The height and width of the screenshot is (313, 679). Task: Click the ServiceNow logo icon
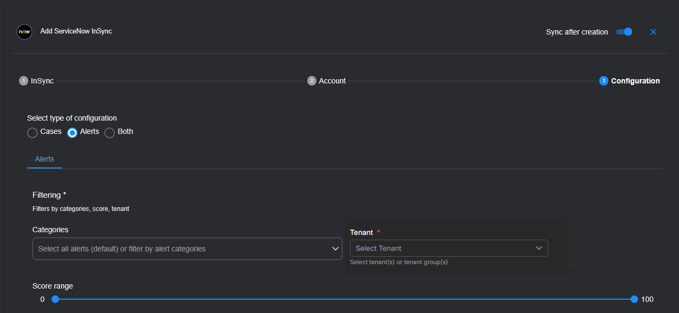(x=24, y=32)
